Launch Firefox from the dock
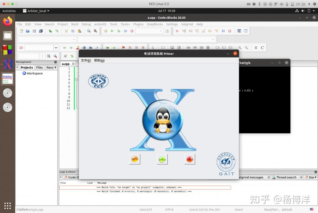The width and height of the screenshot is (318, 213). tap(7, 21)
